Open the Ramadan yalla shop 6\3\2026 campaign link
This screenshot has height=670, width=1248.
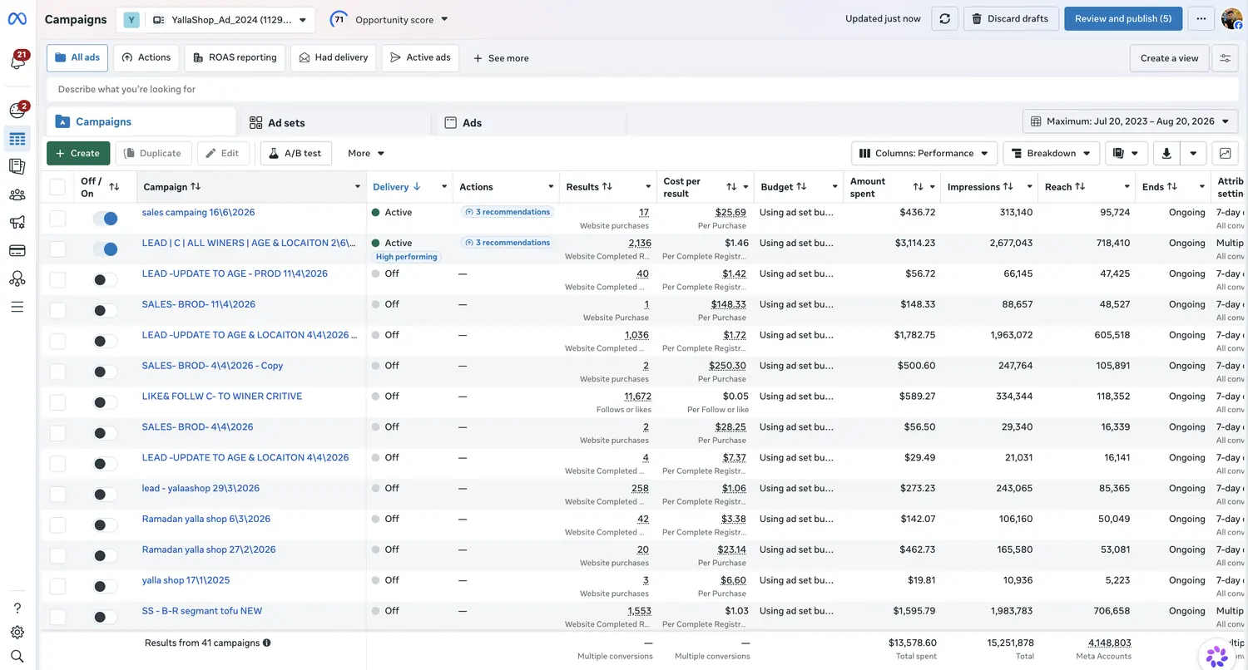pos(206,520)
